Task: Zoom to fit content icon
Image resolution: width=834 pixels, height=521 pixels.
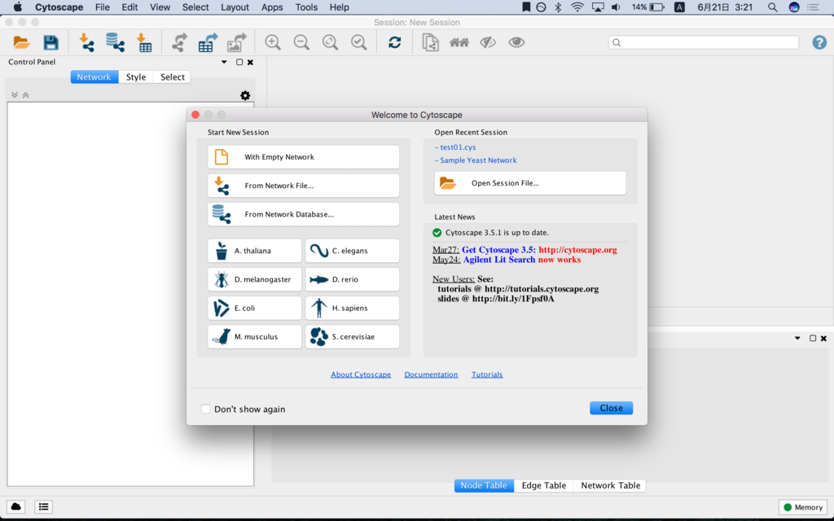Action: pos(331,42)
